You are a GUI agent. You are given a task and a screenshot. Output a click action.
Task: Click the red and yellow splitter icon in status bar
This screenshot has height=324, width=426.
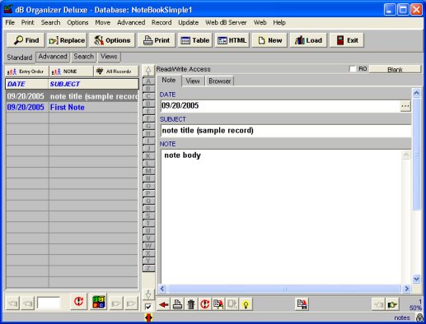click(x=148, y=317)
